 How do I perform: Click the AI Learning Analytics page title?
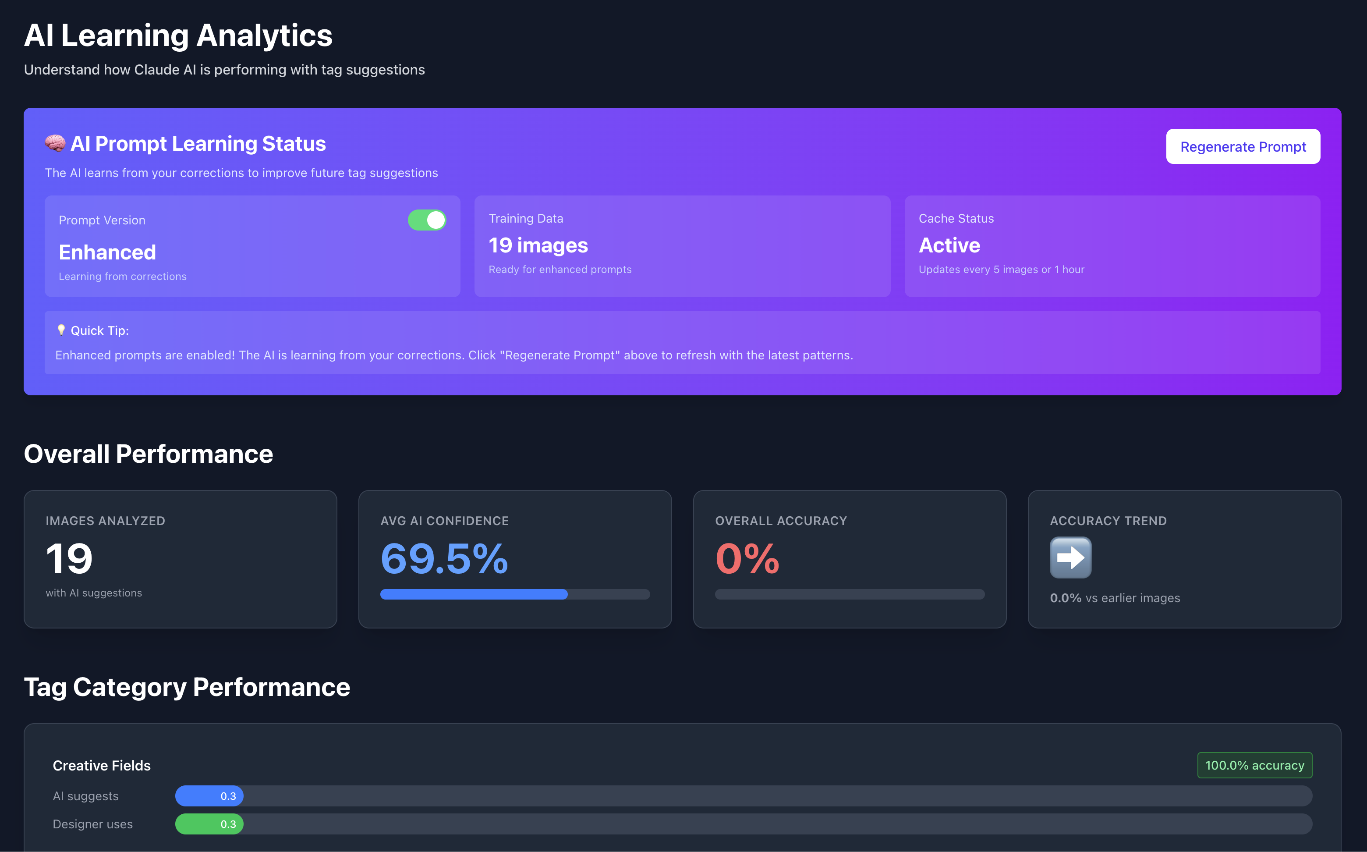tap(178, 35)
